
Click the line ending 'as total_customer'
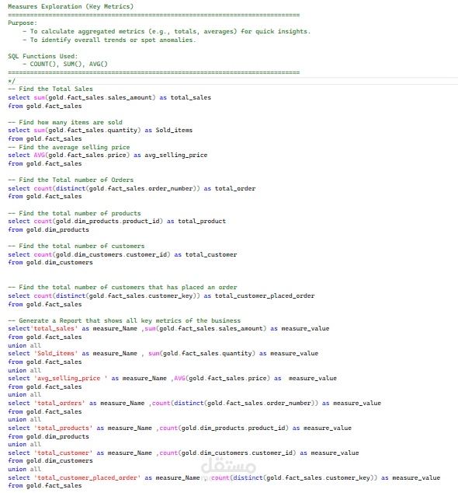(x=123, y=255)
